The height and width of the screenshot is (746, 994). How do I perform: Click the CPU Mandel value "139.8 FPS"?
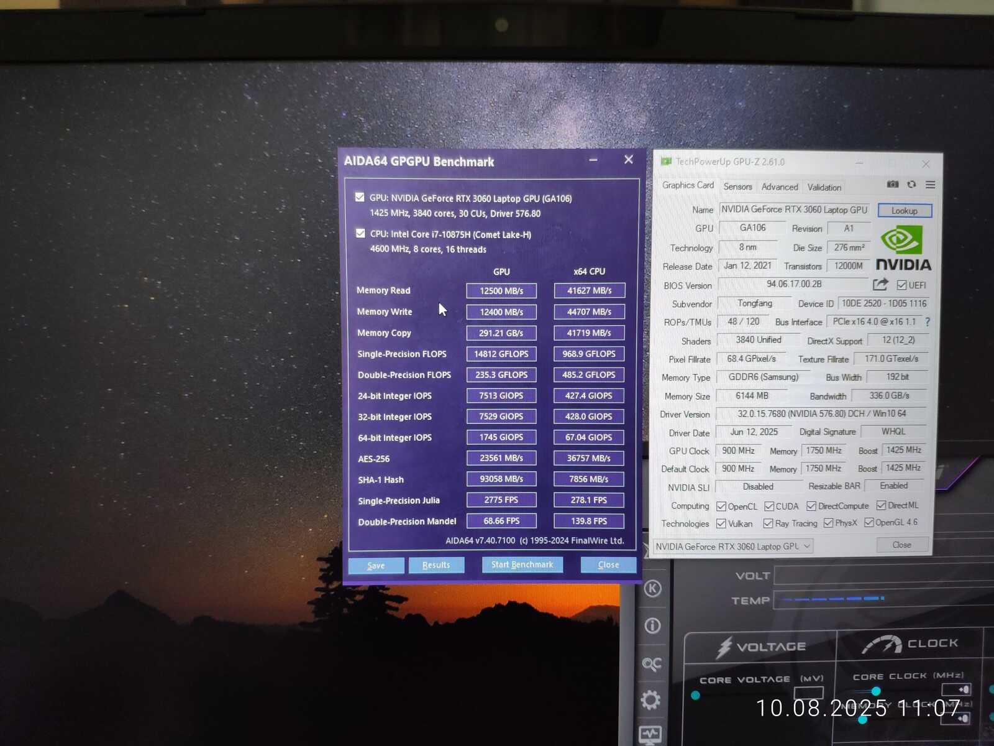[589, 521]
